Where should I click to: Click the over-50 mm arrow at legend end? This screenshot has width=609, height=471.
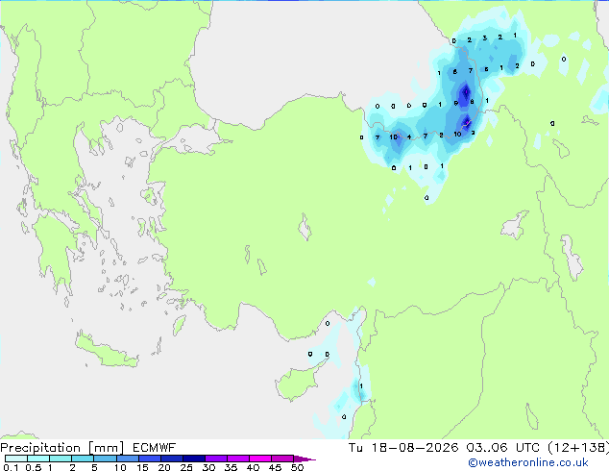[x=304, y=459]
